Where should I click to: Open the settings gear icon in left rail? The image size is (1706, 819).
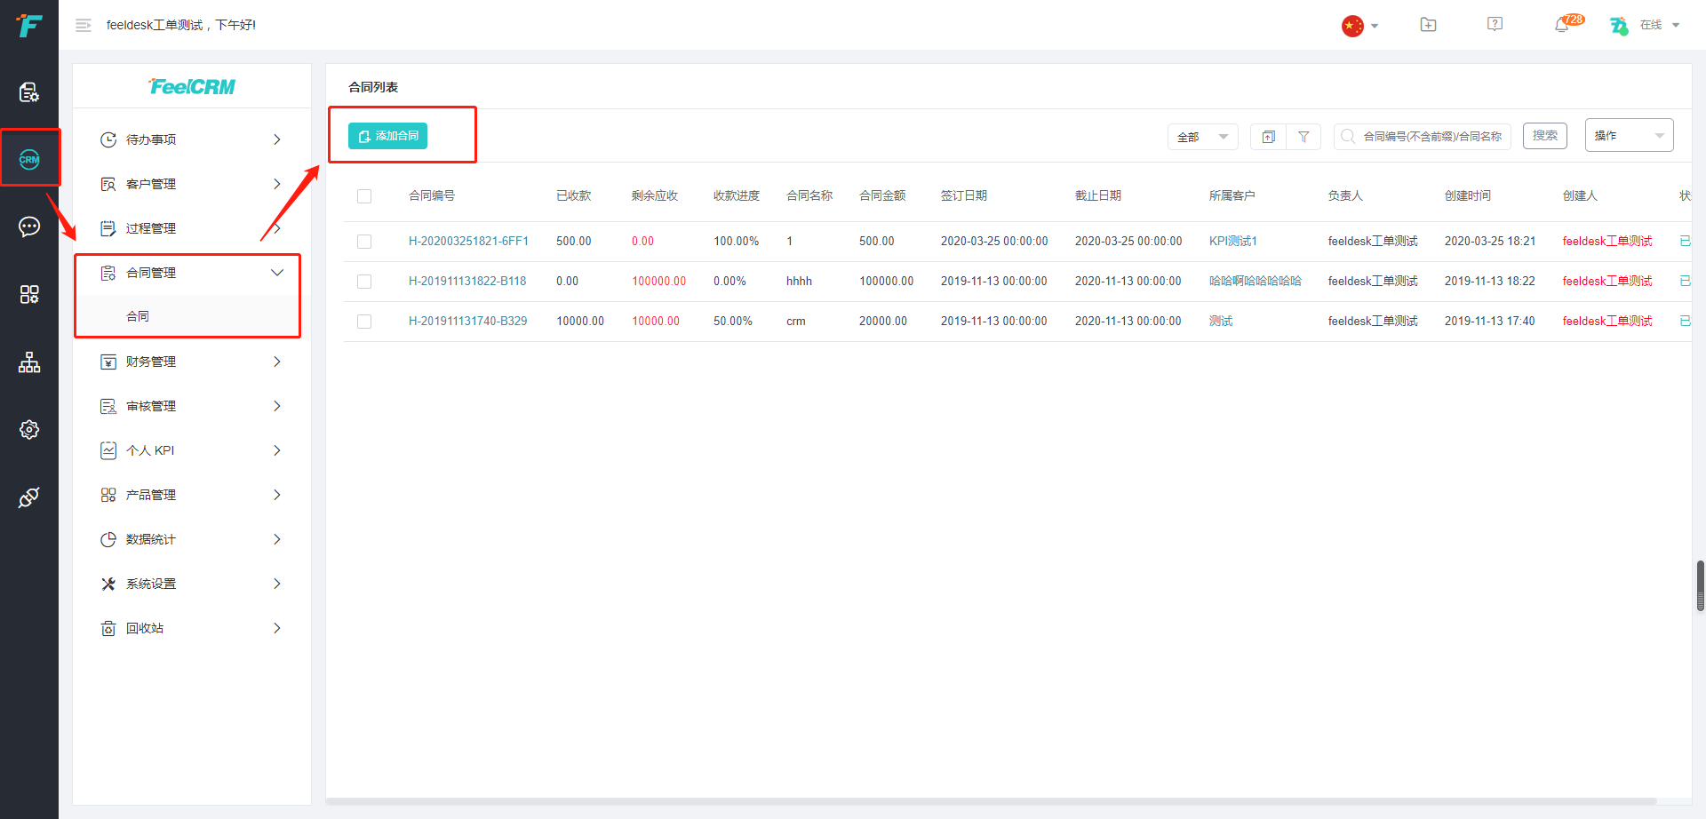coord(29,430)
